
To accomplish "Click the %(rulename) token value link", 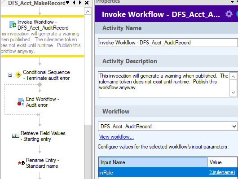I will click(x=222, y=172).
